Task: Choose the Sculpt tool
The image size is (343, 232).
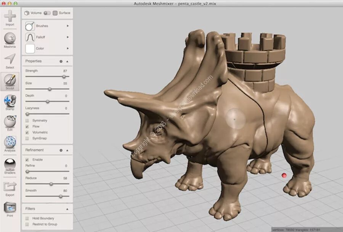Action: [x=10, y=82]
